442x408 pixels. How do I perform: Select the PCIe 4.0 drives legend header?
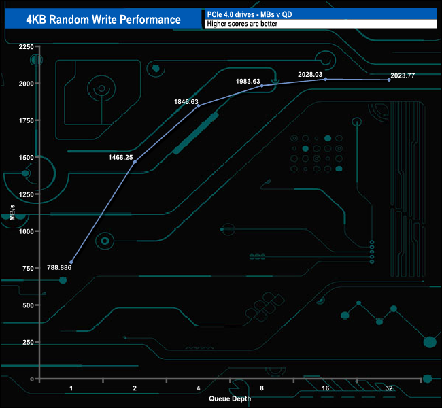(x=251, y=14)
